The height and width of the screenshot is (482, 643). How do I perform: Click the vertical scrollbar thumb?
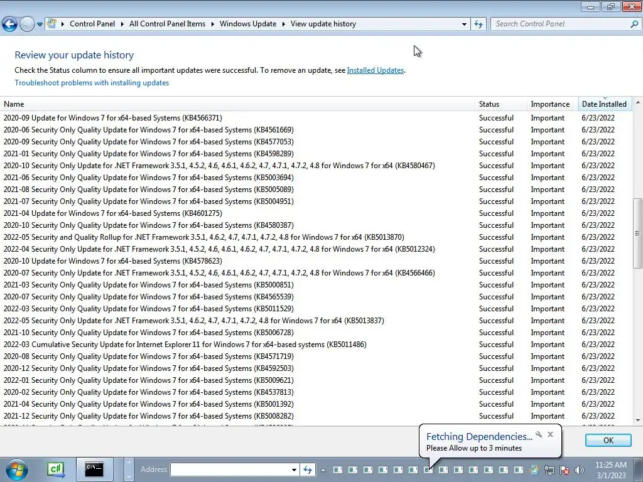[x=637, y=233]
